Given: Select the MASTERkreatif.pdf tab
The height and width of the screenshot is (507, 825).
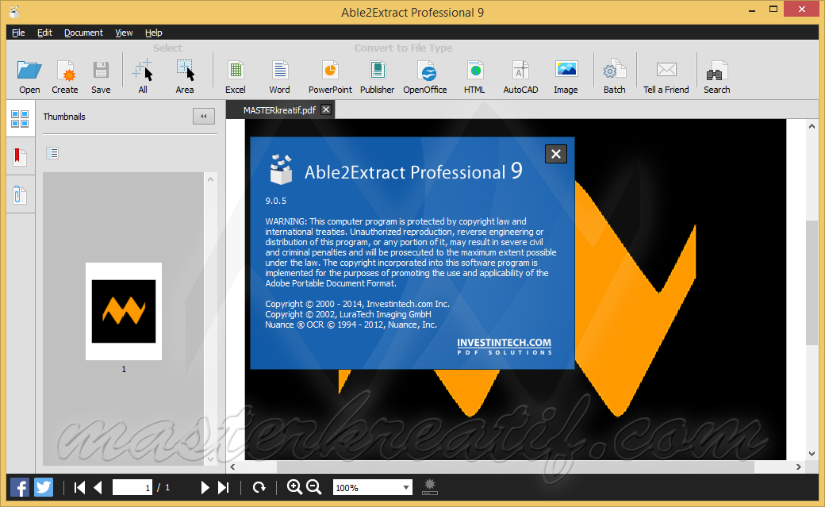Looking at the screenshot, I should (279, 110).
